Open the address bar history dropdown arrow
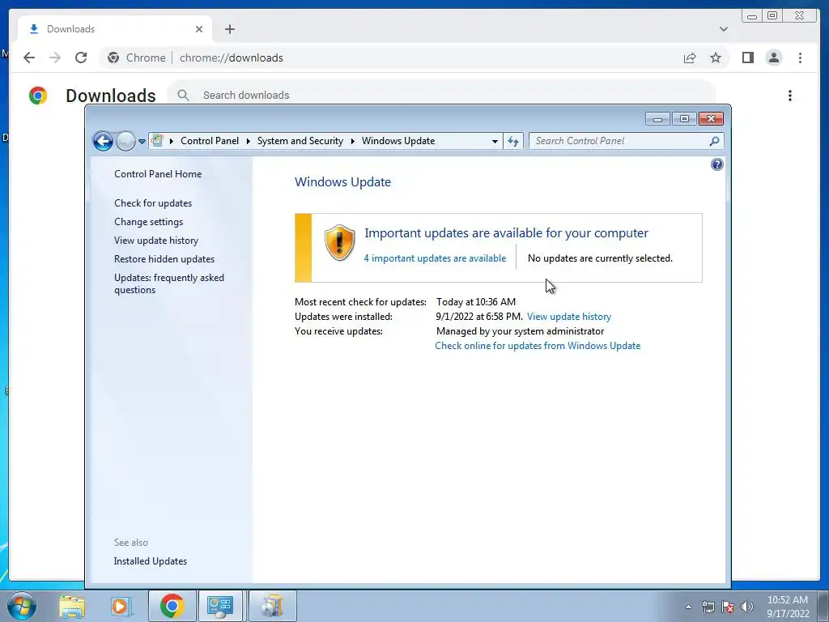 [495, 141]
